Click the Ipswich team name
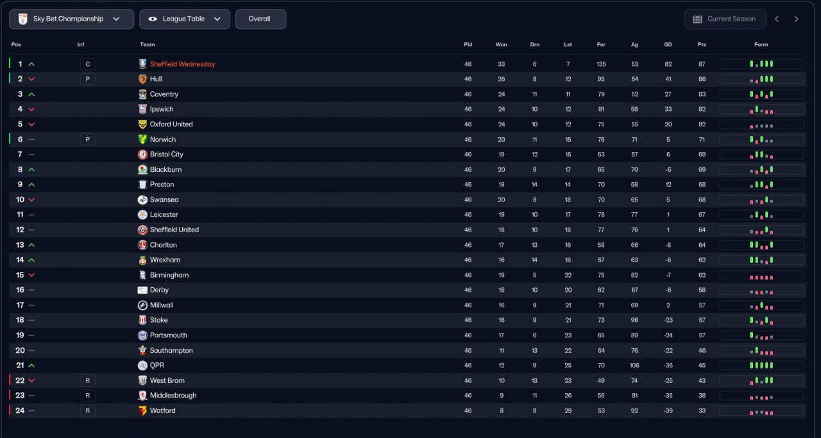Image resolution: width=821 pixels, height=438 pixels. pos(162,109)
